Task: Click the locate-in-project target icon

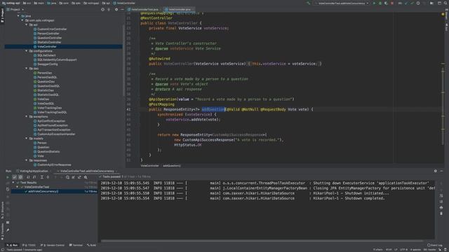Action: pos(102,9)
